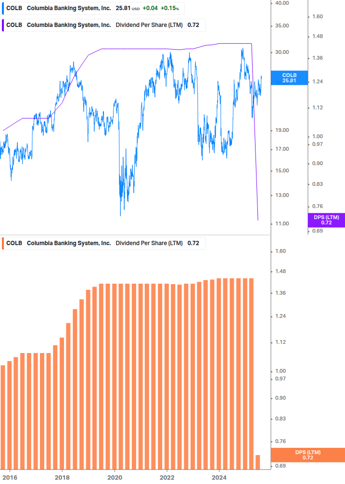The image size is (345, 484).
Task: Select the purple Dividend Per Share legend
Action: point(104,25)
